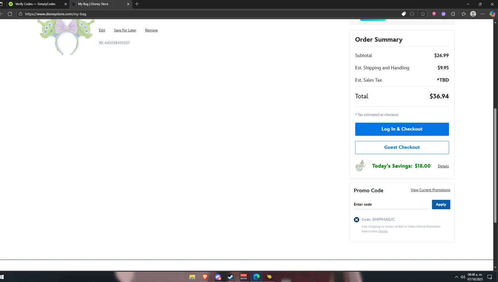Launch Brave browser from taskbar
Viewport: 498px width, 282px height.
pyautogui.click(x=205, y=277)
